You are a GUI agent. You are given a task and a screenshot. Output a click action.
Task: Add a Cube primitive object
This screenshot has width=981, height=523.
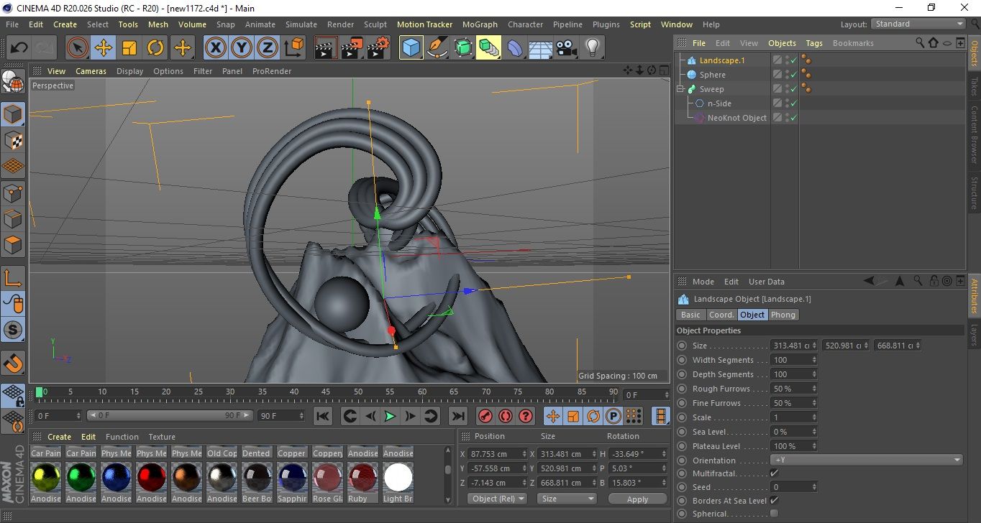[x=411, y=48]
